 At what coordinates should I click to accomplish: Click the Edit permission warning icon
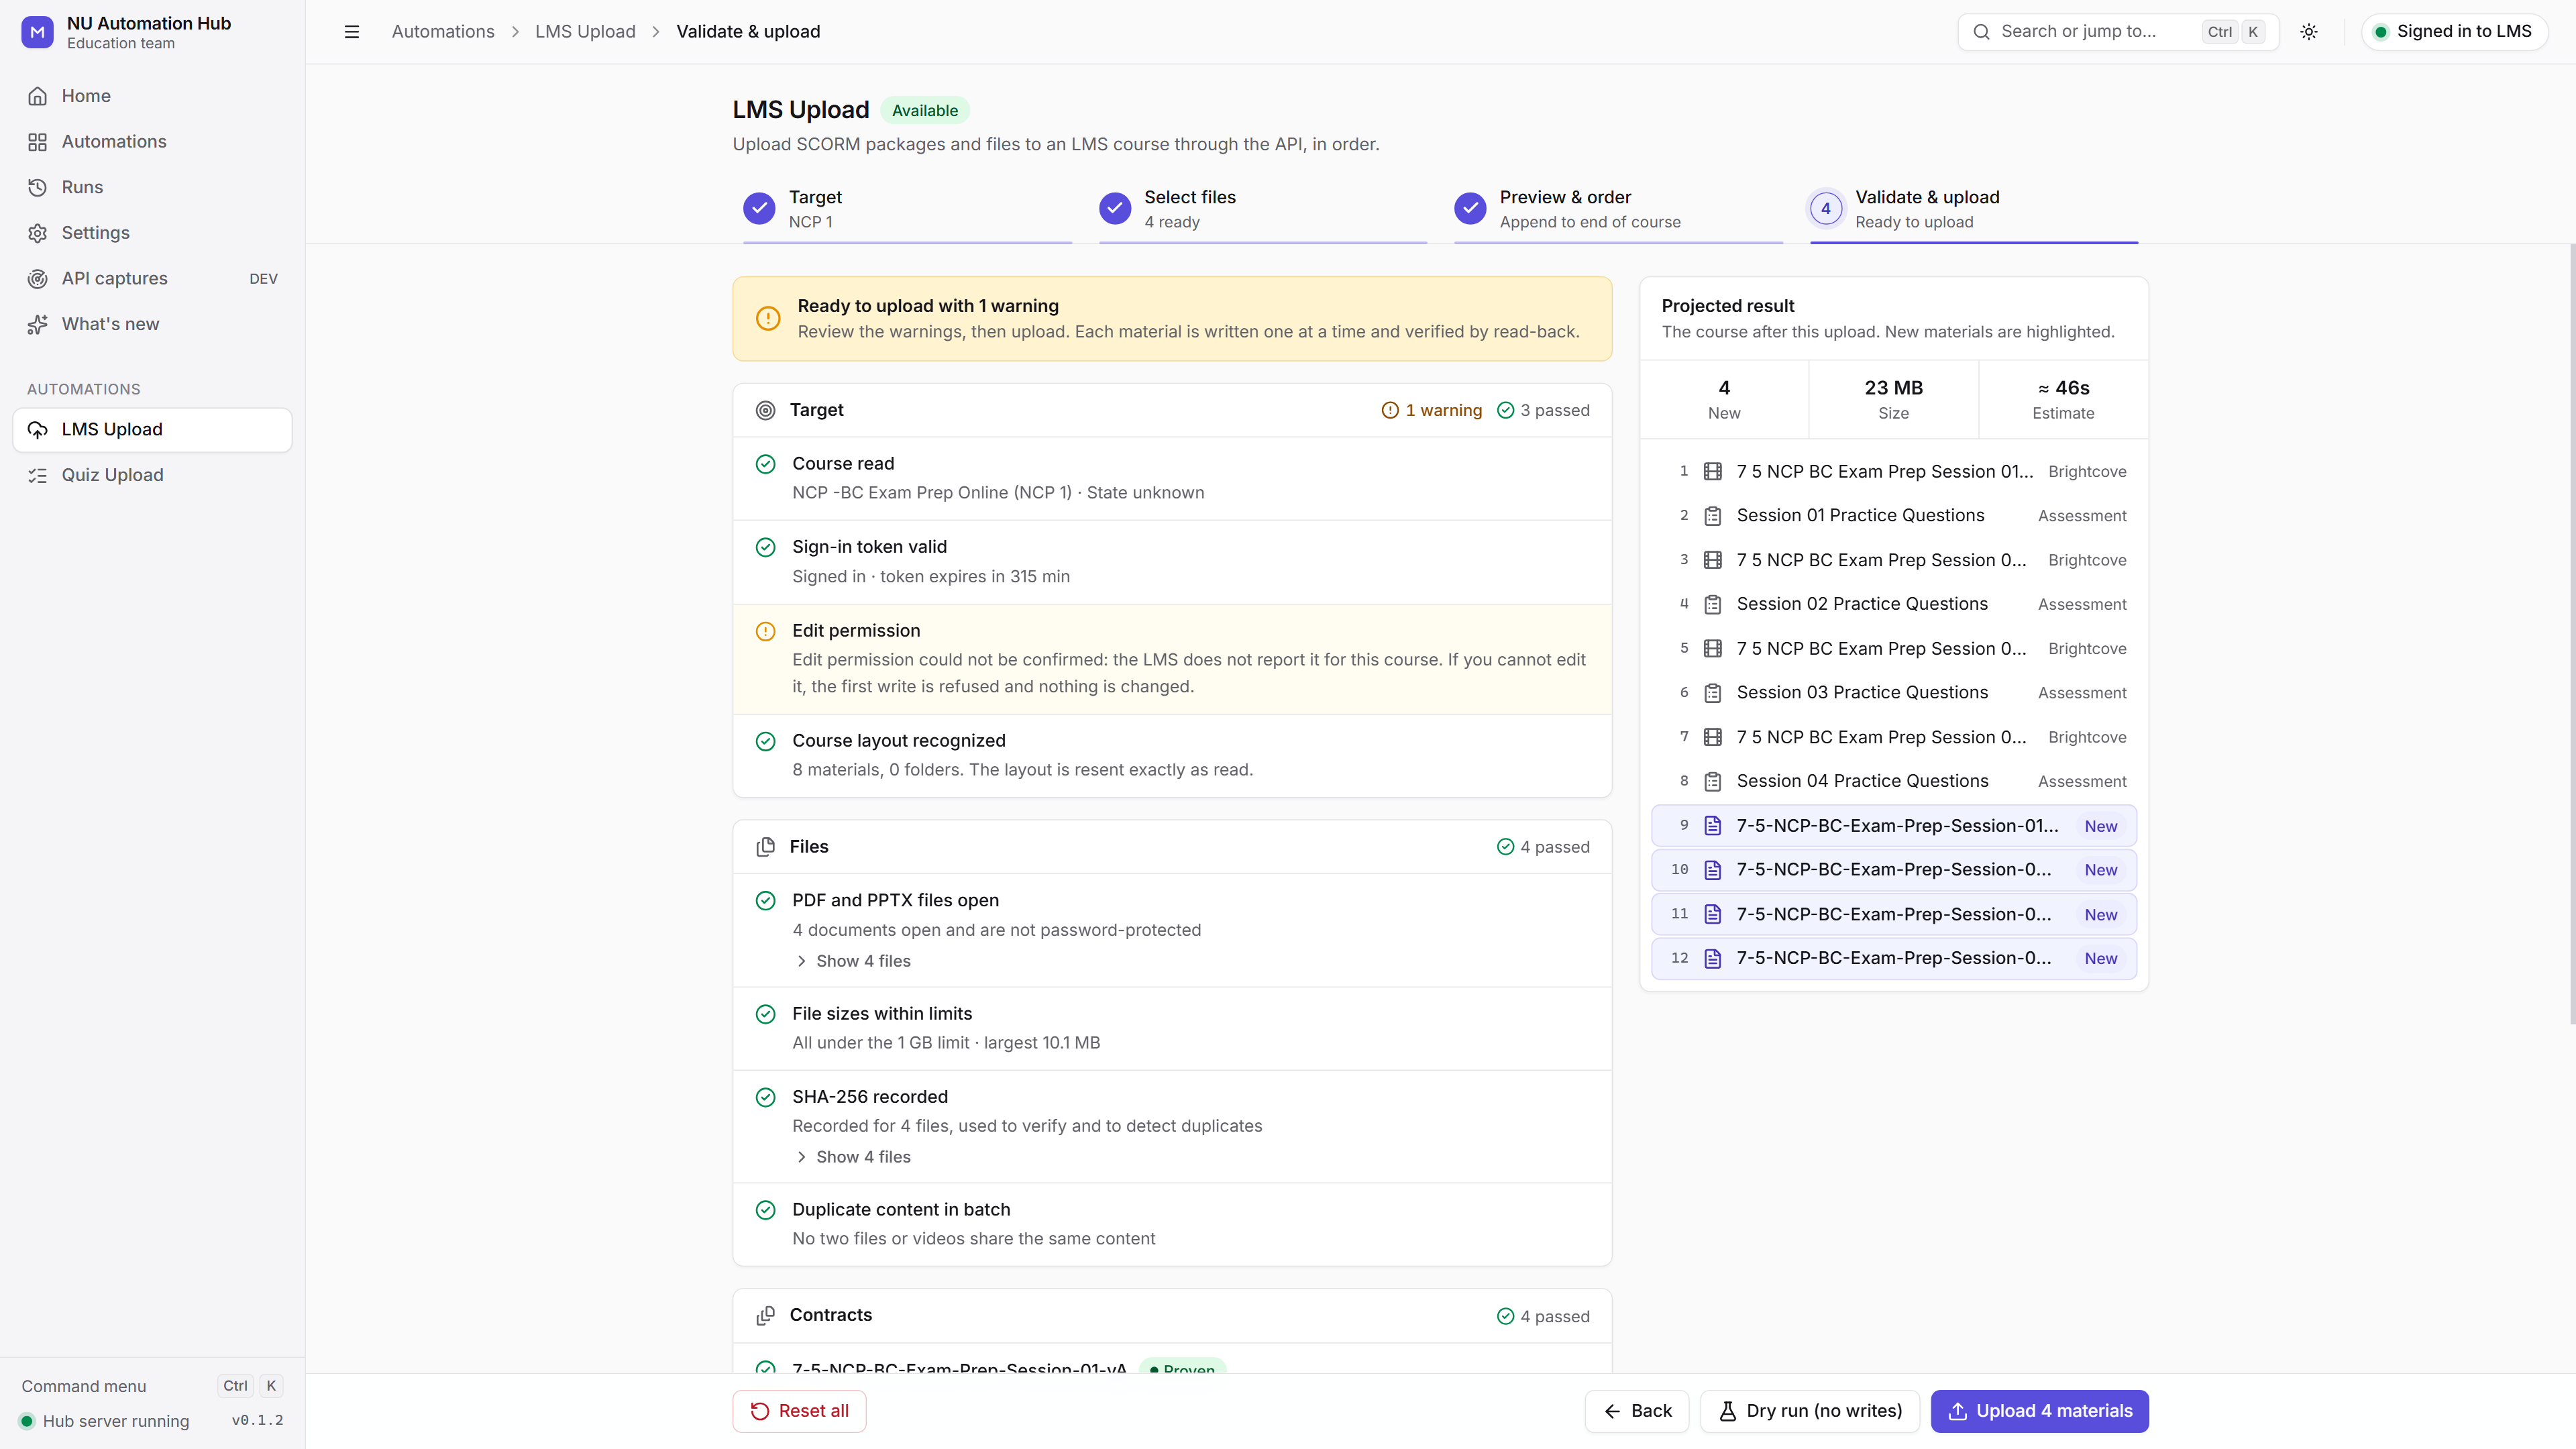click(x=765, y=631)
